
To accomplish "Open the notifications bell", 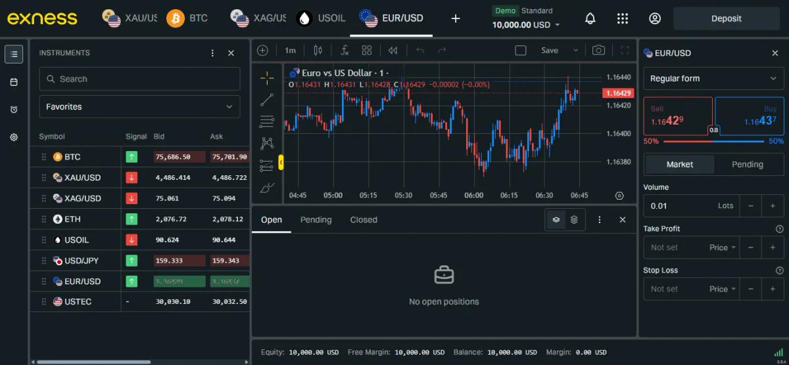I will (x=590, y=18).
